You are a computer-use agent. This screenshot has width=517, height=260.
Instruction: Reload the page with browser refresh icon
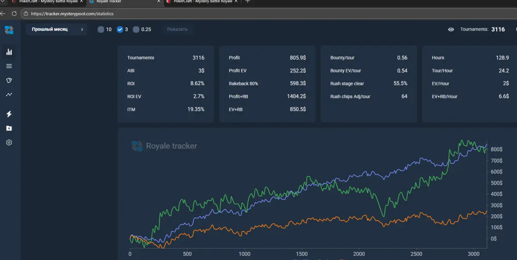click(x=14, y=14)
